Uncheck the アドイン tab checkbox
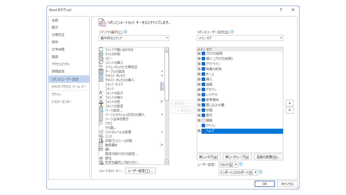The height and width of the screenshot is (195, 346). pyautogui.click(x=203, y=126)
